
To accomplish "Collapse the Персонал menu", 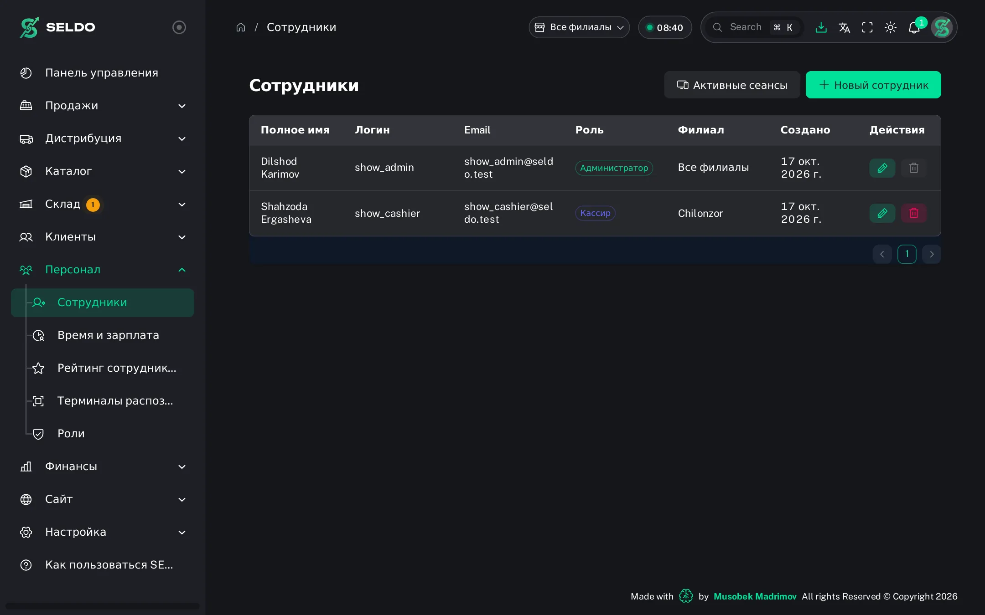I will click(103, 270).
